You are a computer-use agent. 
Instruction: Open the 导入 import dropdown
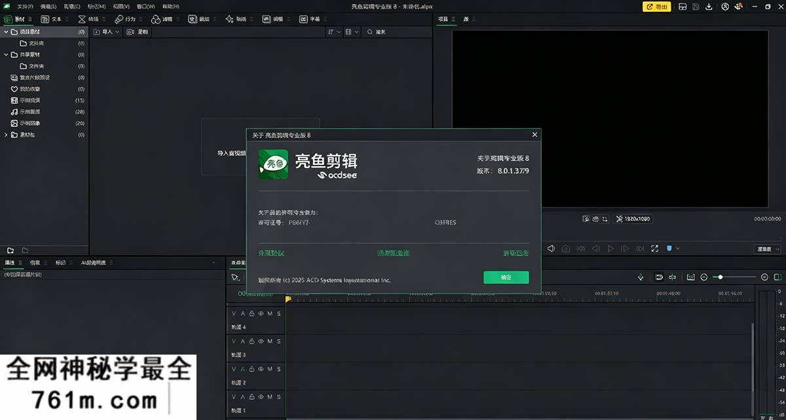pos(107,31)
